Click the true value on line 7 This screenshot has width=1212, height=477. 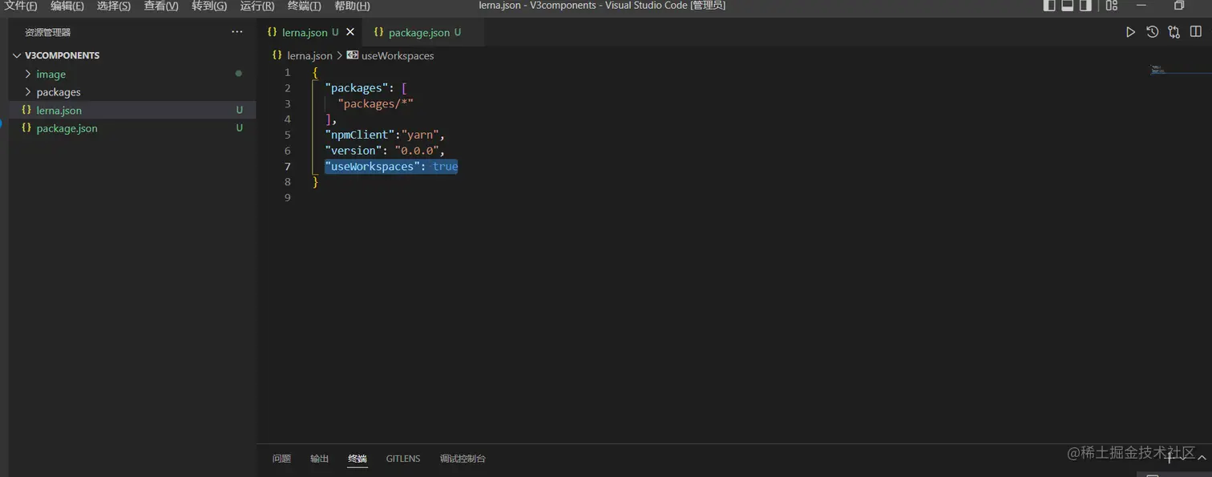point(445,166)
